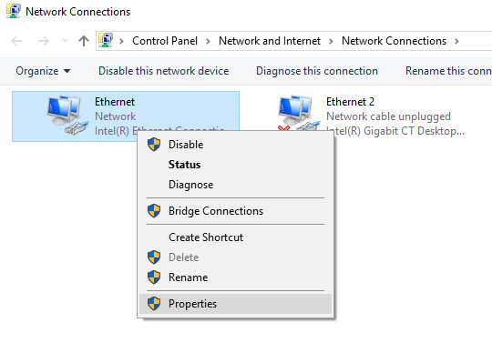Select the Ethernet 2 unplugged adapter icon

coord(298,114)
